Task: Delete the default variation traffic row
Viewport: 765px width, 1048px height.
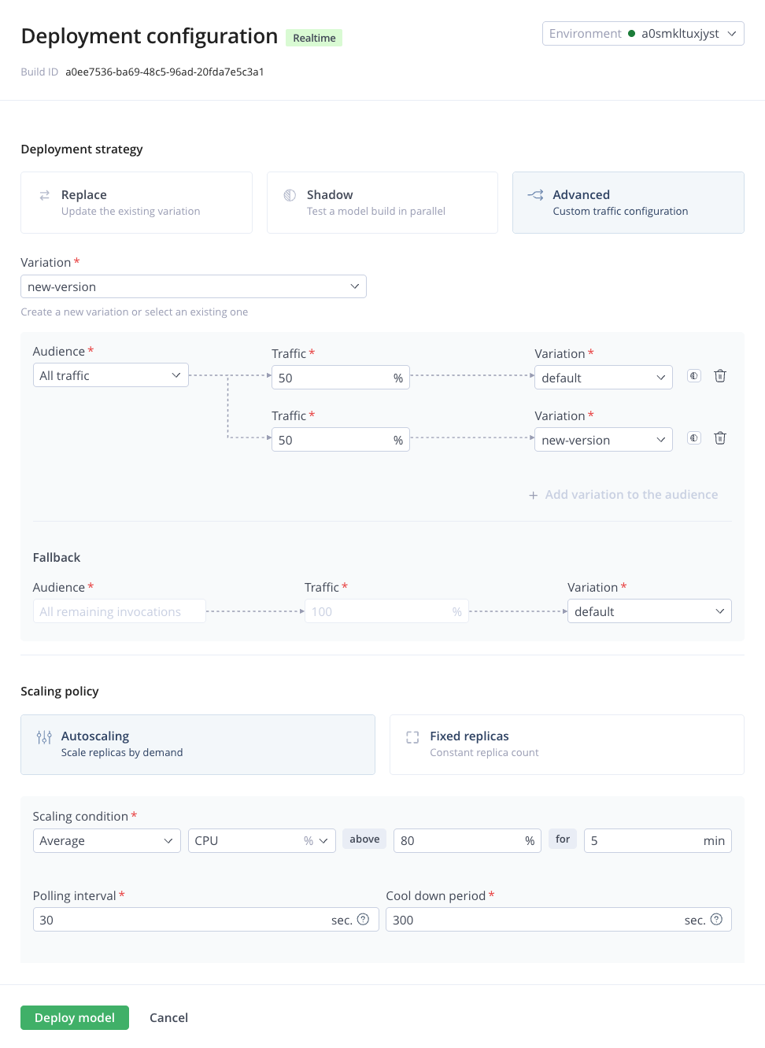Action: point(719,376)
